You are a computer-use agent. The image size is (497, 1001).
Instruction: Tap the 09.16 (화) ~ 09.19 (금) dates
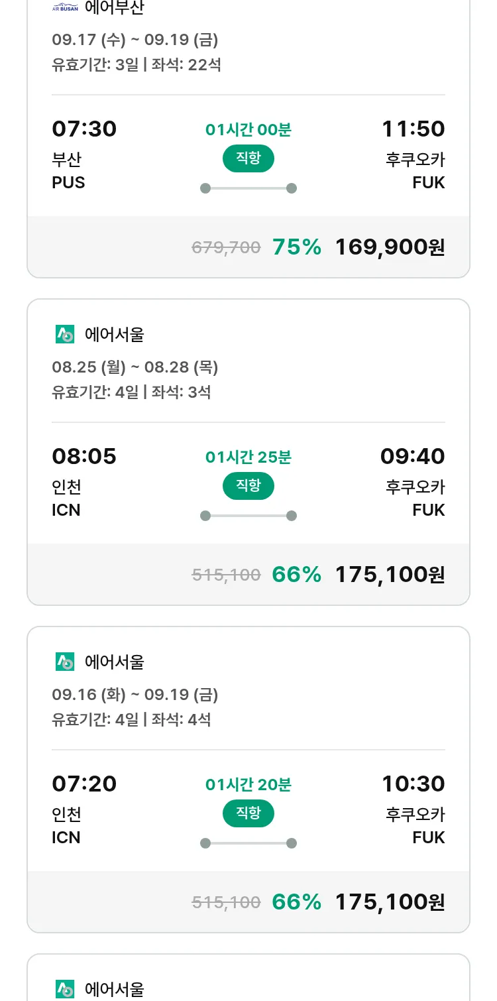[135, 695]
